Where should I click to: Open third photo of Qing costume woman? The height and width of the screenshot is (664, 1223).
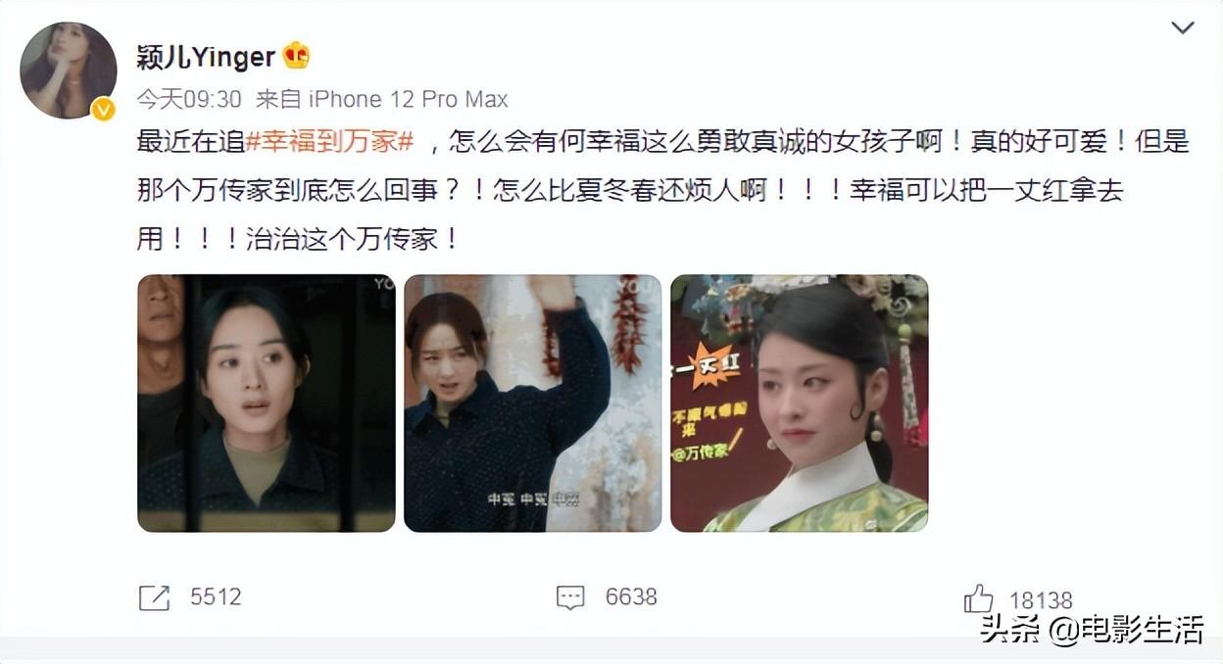click(800, 403)
